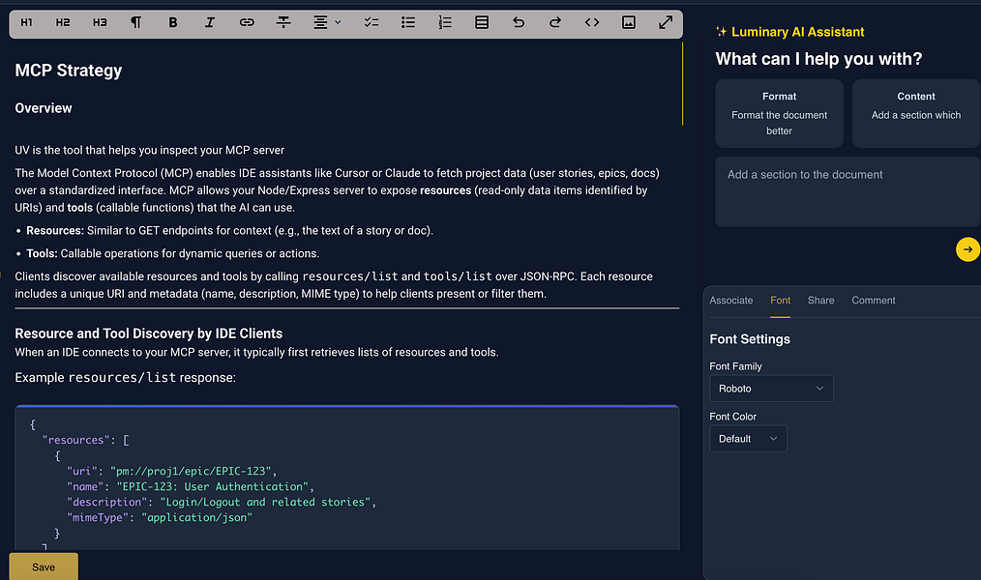This screenshot has width=981, height=580.
Task: Switch to the Associate tab
Action: tap(730, 301)
